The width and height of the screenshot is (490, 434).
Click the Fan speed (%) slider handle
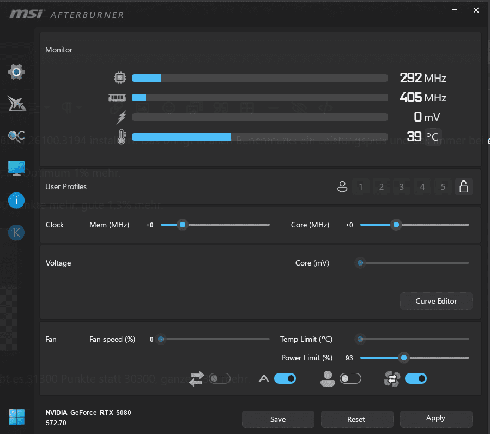click(161, 339)
